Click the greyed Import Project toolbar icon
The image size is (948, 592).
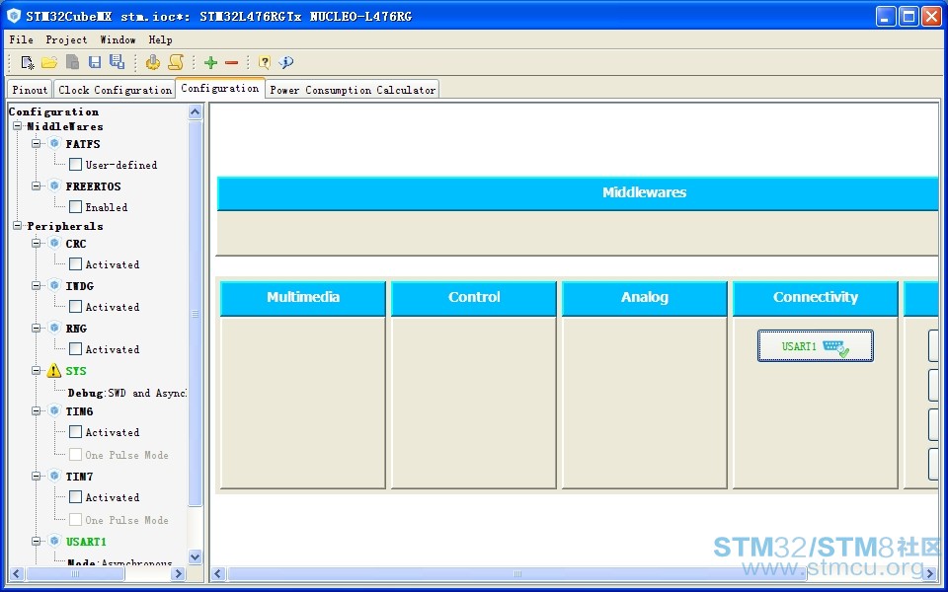click(72, 62)
